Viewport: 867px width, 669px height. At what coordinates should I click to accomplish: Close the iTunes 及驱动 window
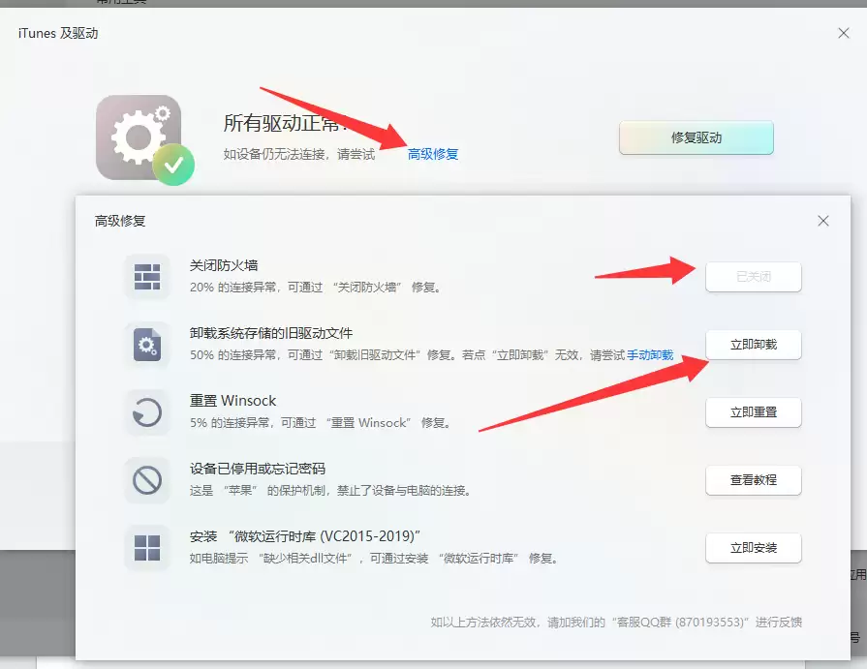coord(843,33)
